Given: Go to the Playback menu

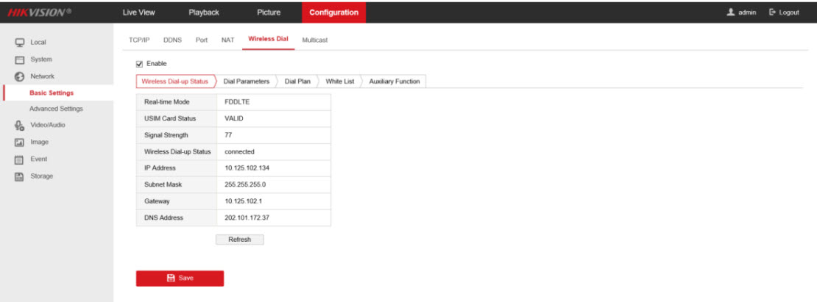Looking at the screenshot, I should (x=204, y=12).
